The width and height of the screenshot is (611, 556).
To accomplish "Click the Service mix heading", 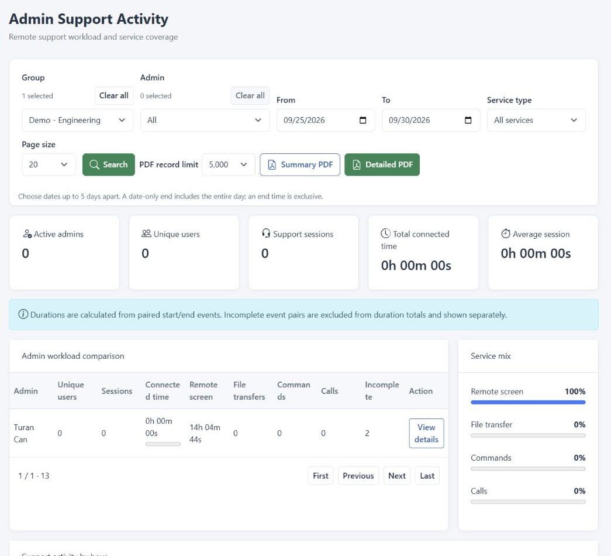I will [x=491, y=356].
